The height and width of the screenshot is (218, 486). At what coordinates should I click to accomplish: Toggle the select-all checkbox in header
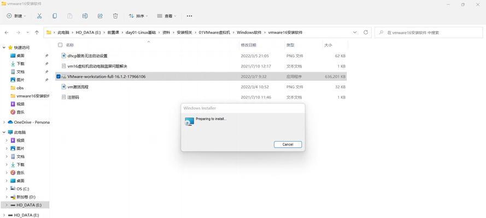click(x=60, y=45)
